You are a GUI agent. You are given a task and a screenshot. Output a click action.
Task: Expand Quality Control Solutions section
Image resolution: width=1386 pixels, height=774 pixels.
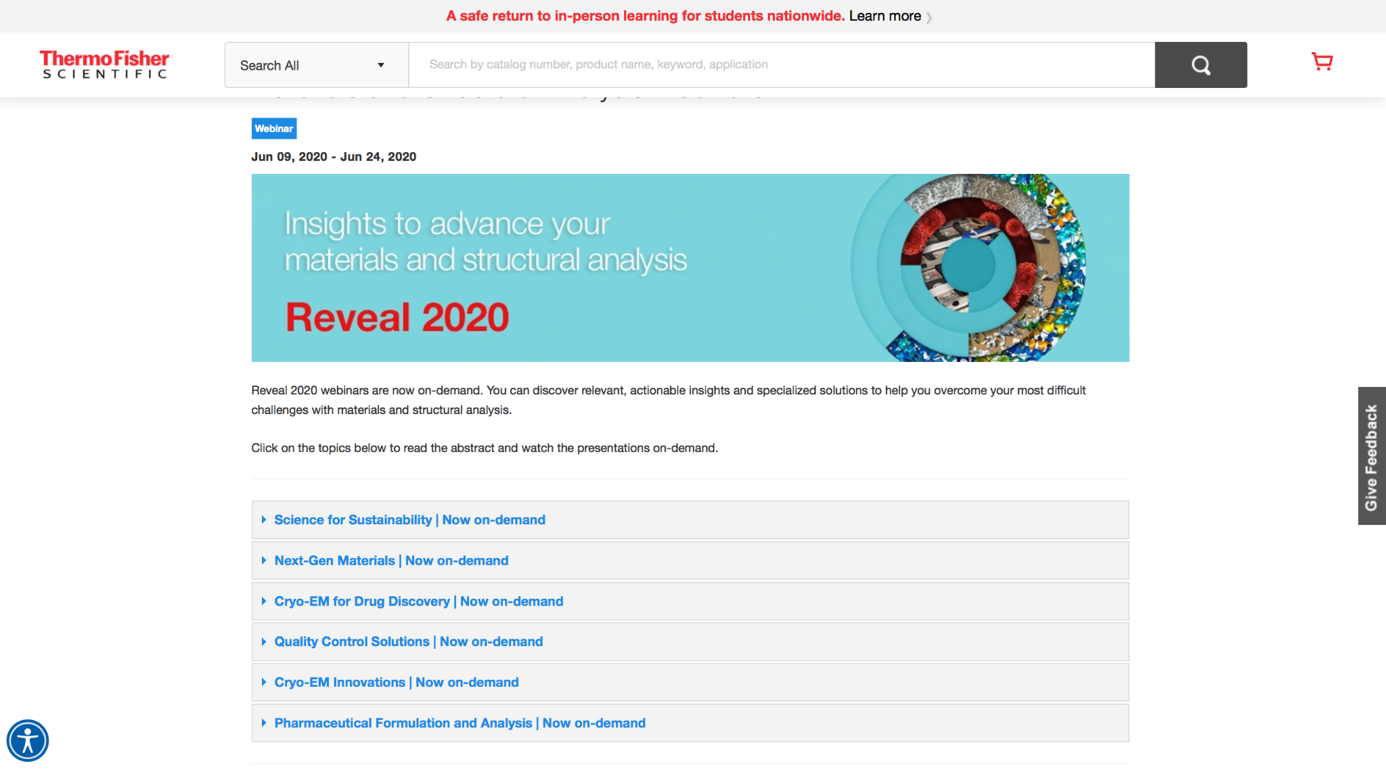click(x=690, y=641)
